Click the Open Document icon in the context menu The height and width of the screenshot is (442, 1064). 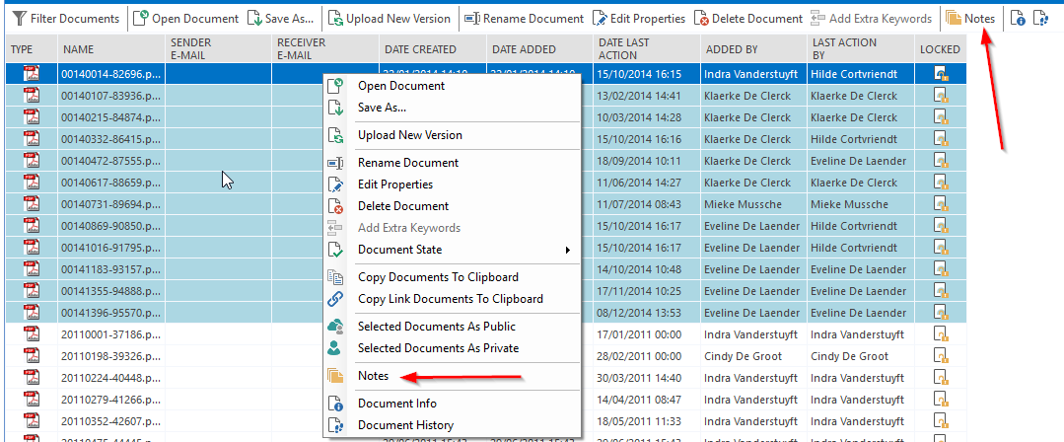point(335,86)
